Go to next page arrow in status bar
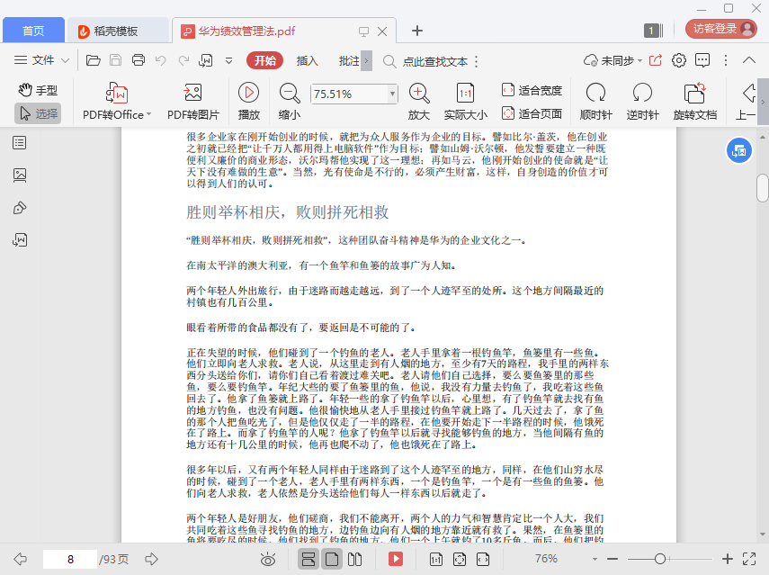 point(151,559)
